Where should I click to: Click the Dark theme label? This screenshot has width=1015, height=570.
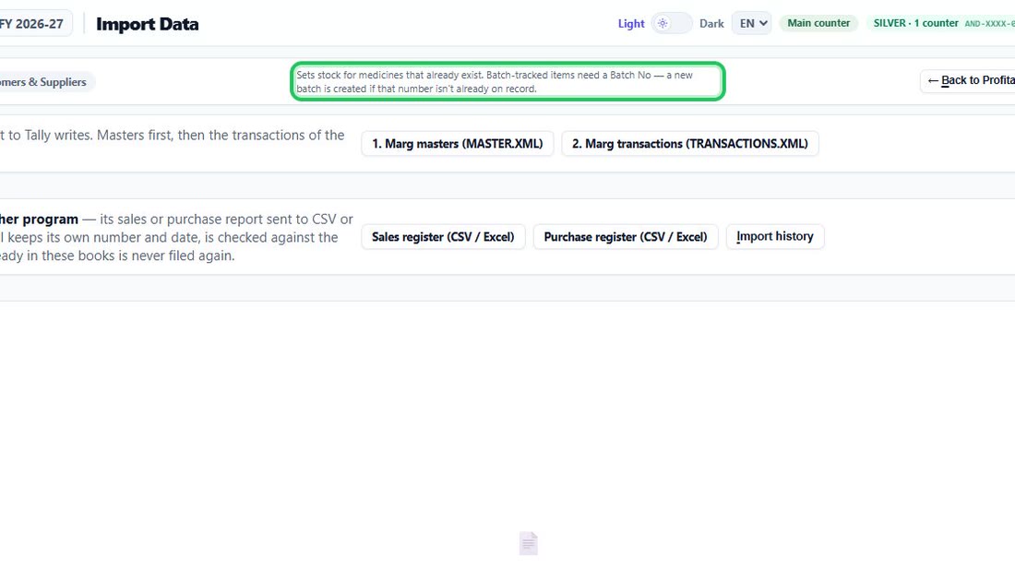click(711, 24)
